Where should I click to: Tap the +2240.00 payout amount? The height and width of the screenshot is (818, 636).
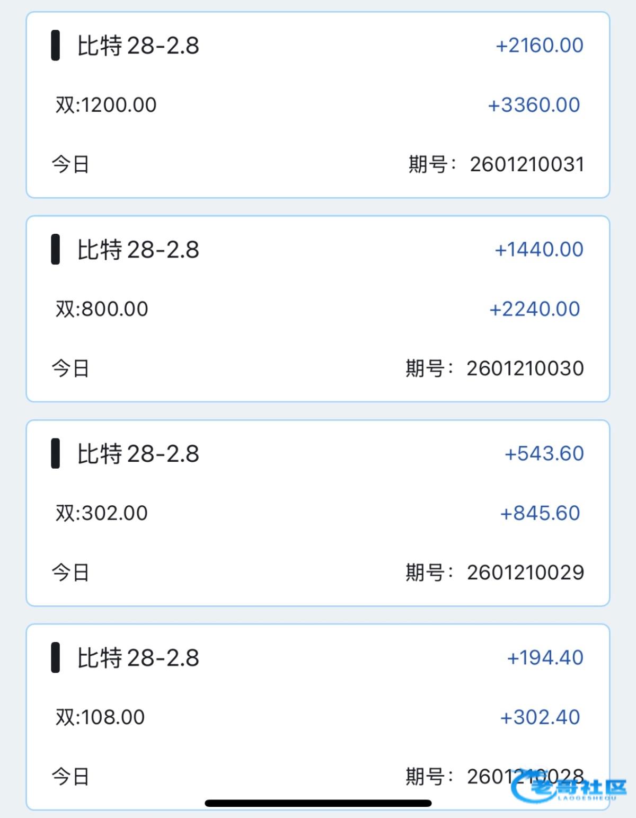[534, 309]
